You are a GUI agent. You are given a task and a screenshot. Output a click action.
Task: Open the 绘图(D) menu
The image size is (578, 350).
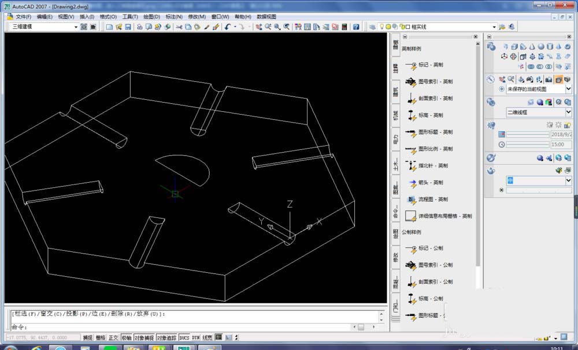[151, 17]
